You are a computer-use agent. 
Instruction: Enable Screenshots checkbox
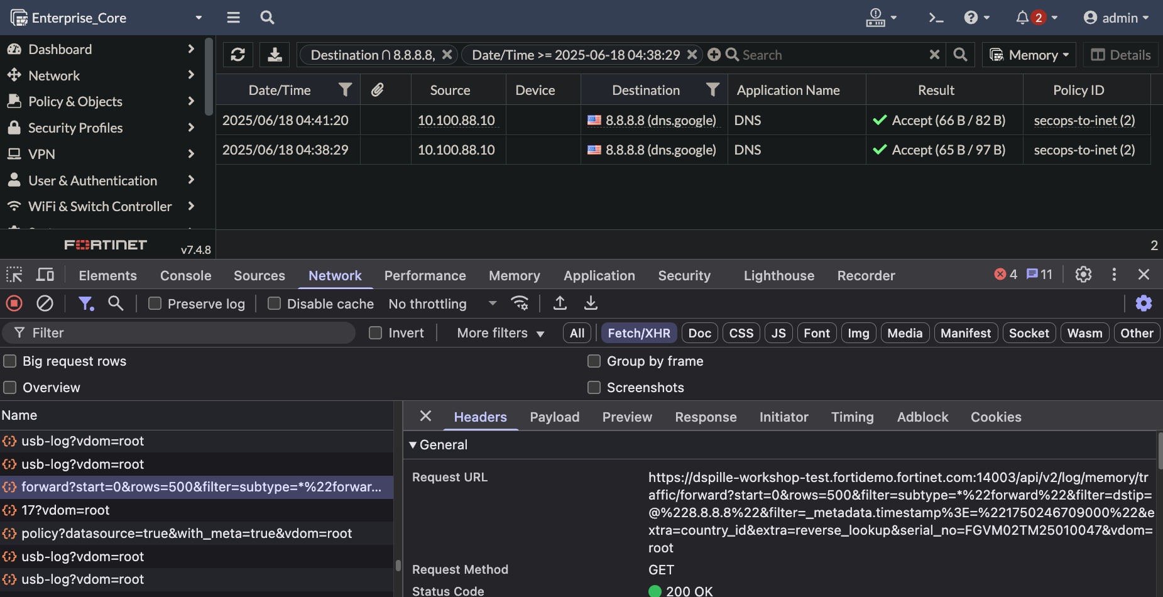pos(594,388)
